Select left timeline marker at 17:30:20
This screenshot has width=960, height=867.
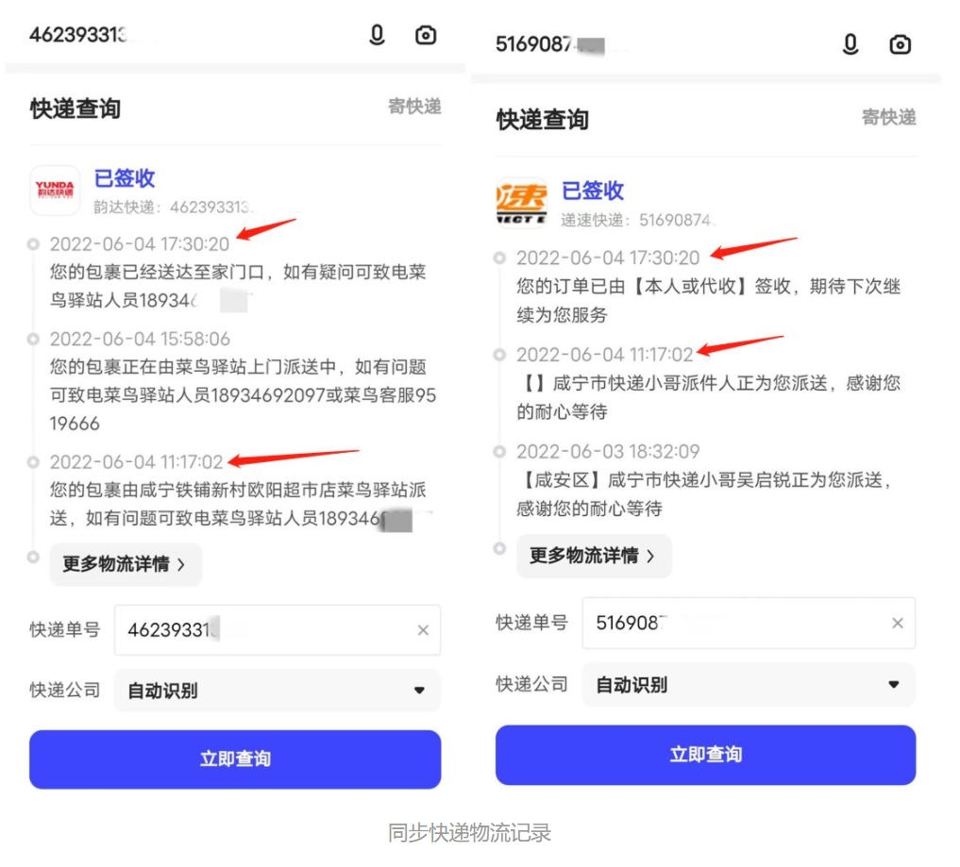click(33, 244)
